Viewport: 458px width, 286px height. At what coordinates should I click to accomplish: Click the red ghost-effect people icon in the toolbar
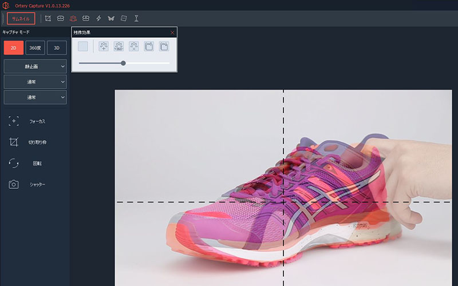coord(73,18)
